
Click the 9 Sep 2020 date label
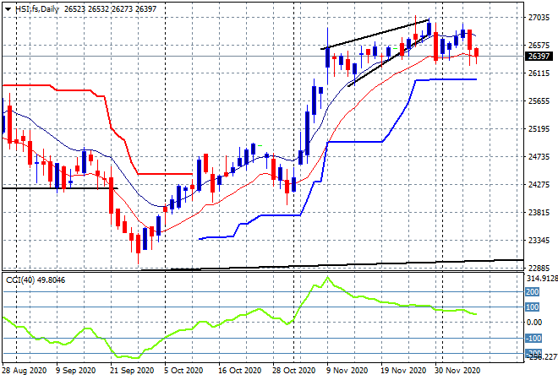click(75, 371)
